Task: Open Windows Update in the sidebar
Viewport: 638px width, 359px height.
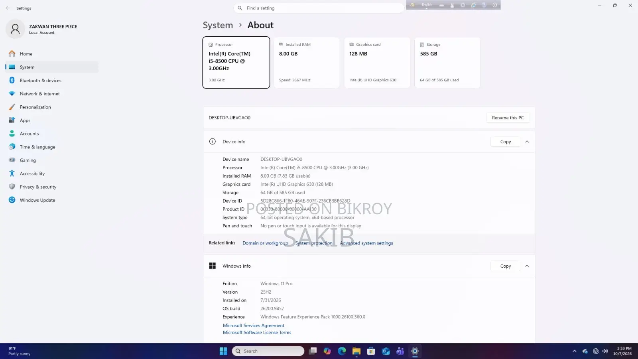Action: [x=52, y=200]
